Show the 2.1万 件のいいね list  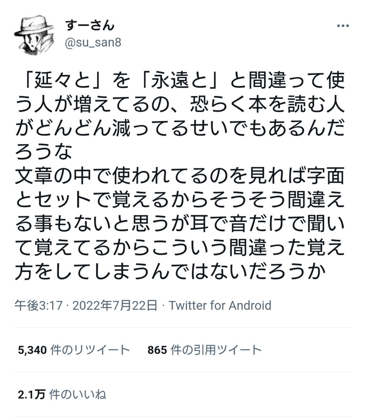62,394
